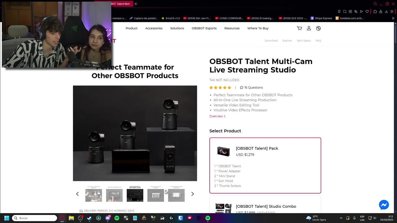Open the weather widget showing 22°C
Viewport: 397px width, 223px height.
(x=316, y=218)
